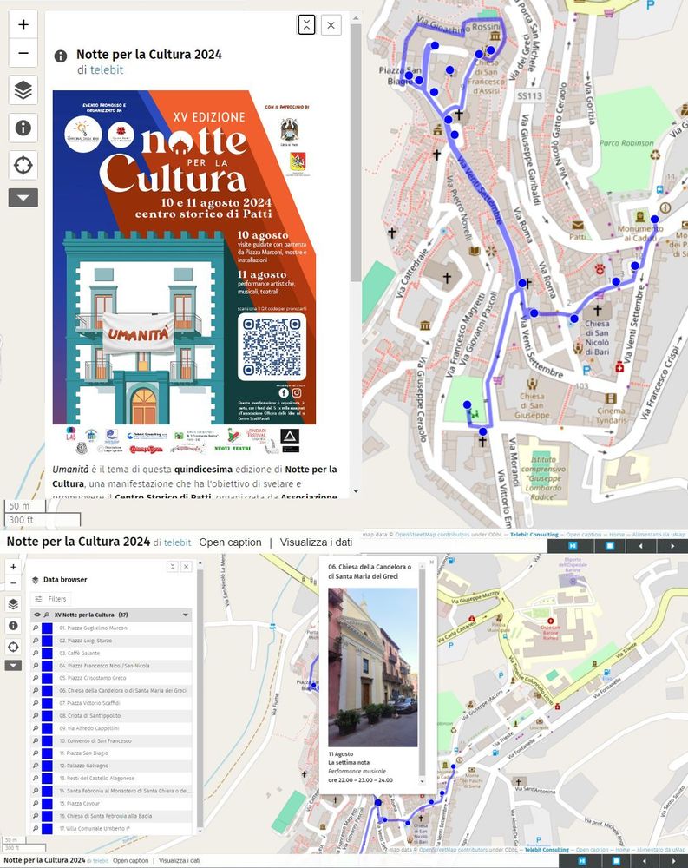Select 14. Santa Febronia al Monastero row
This screenshot has width=688, height=868.
coord(111,791)
